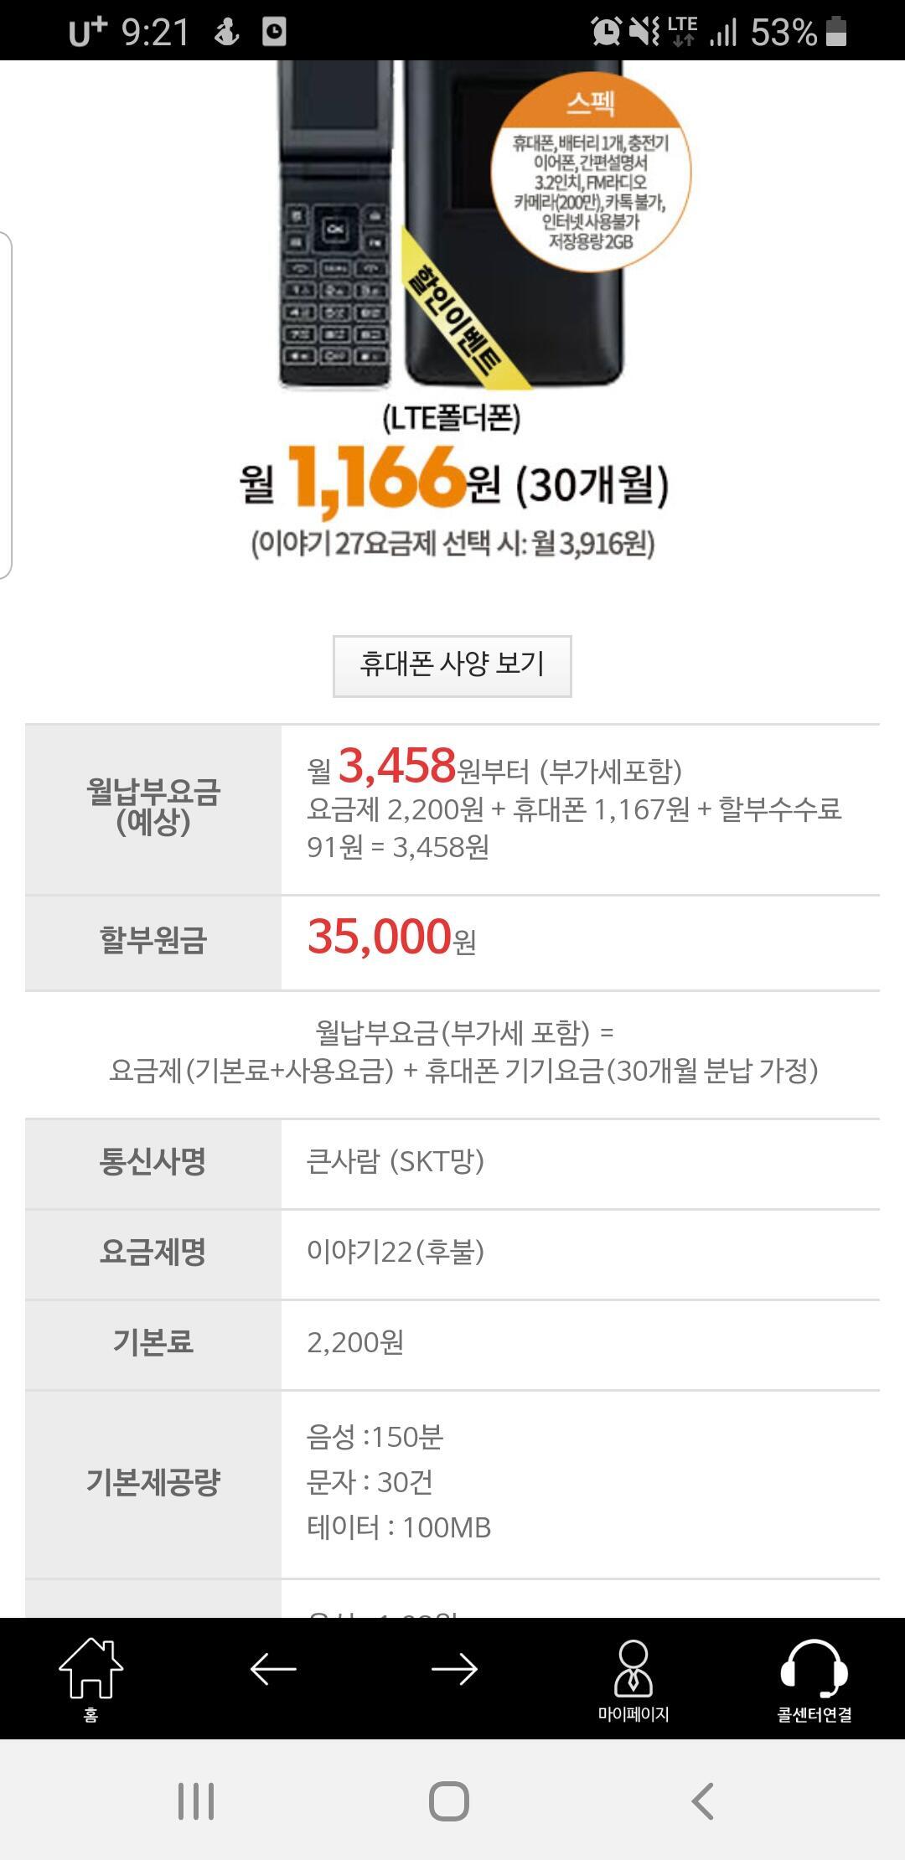Tap the alarm icon in status bar
This screenshot has height=1860, width=905.
point(606,32)
